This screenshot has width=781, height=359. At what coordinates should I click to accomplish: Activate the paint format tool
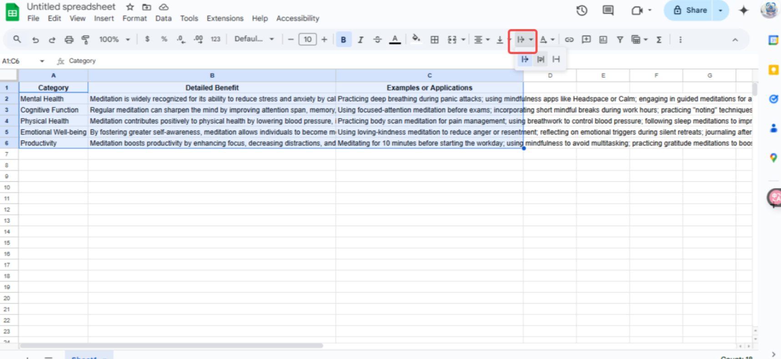pos(85,40)
